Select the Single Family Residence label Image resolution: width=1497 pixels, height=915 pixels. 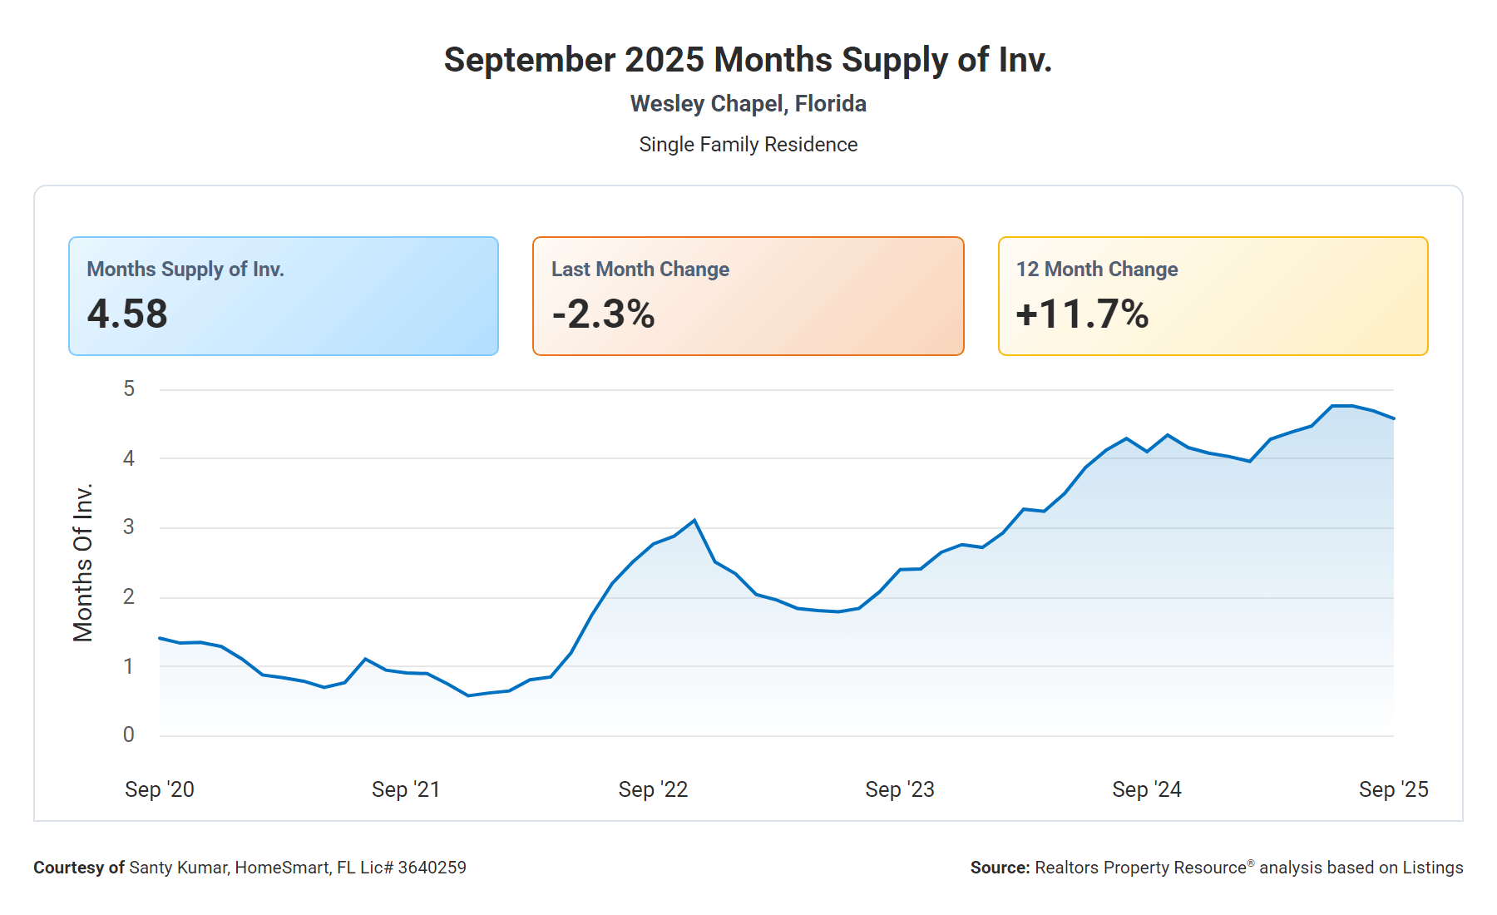click(748, 145)
